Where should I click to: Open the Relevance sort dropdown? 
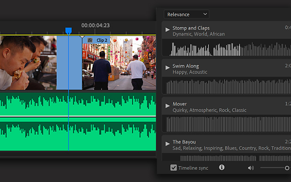click(186, 14)
